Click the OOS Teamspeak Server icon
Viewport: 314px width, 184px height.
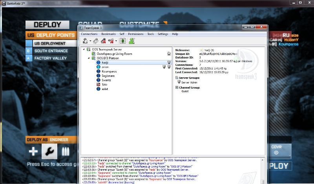click(88, 49)
